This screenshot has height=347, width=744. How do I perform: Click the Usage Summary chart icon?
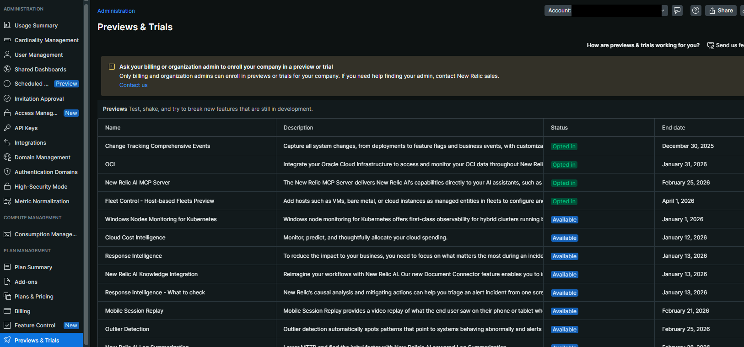click(x=7, y=25)
